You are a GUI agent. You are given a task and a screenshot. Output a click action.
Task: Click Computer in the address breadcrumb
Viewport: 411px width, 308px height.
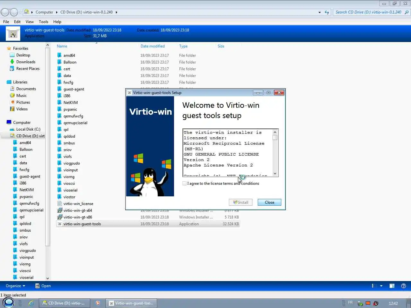[x=44, y=12]
